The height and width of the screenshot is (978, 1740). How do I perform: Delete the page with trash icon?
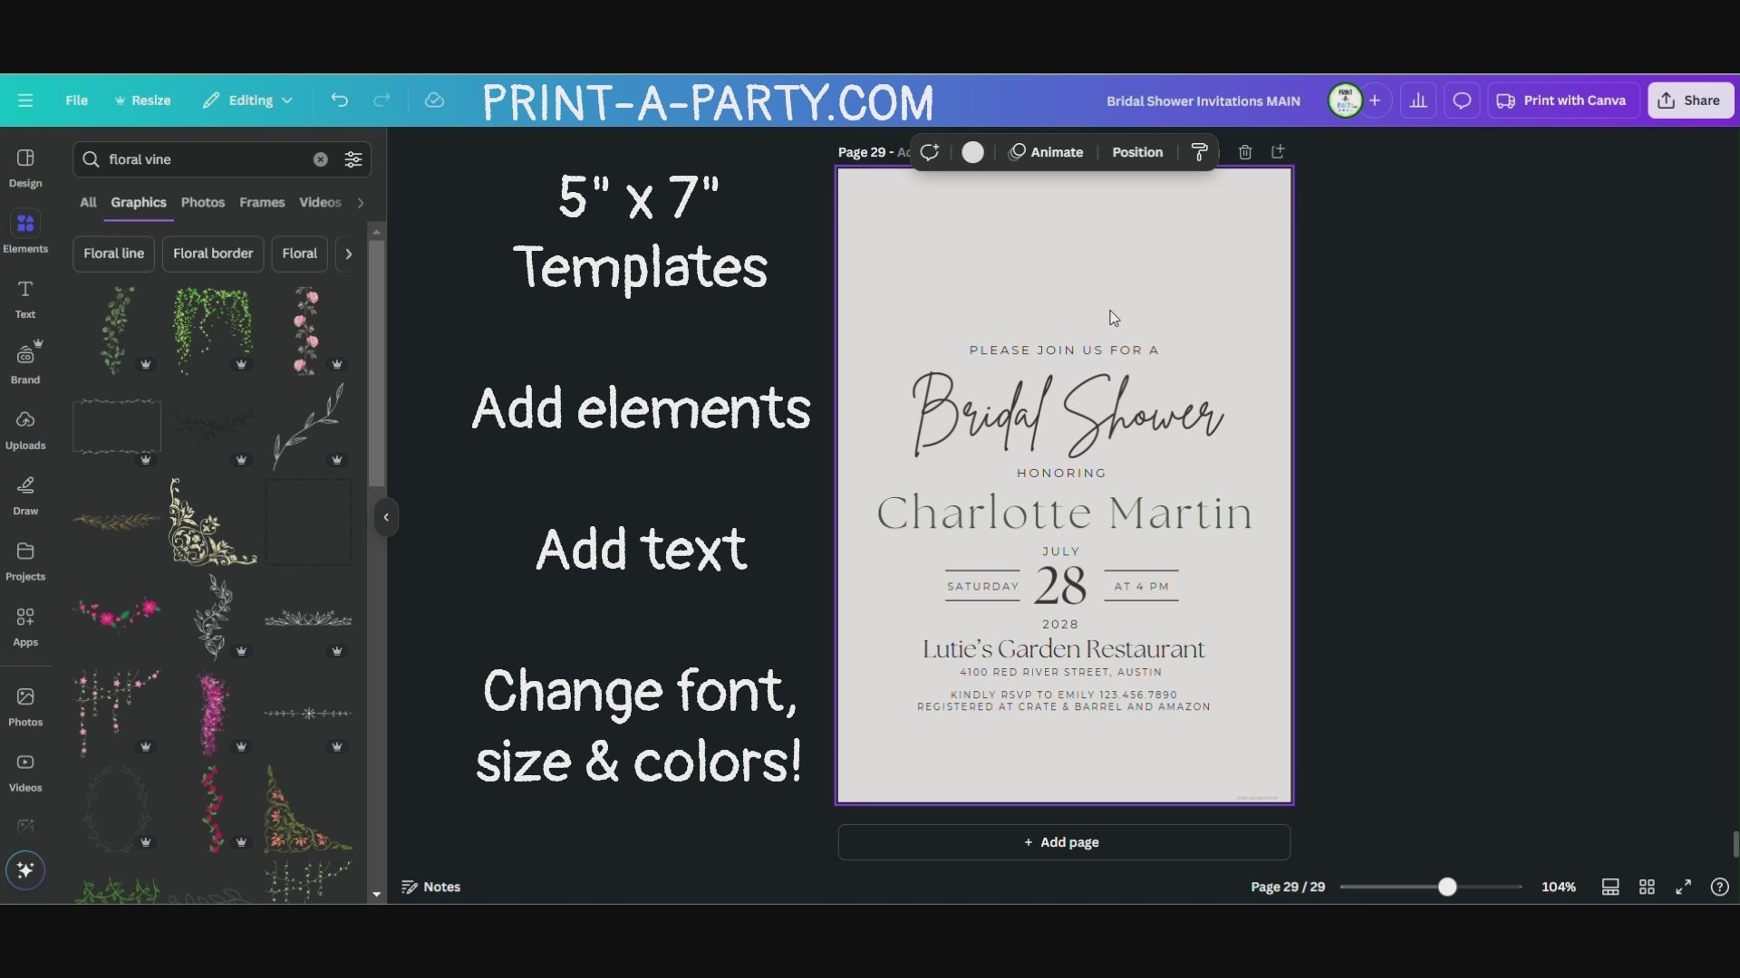tap(1245, 152)
